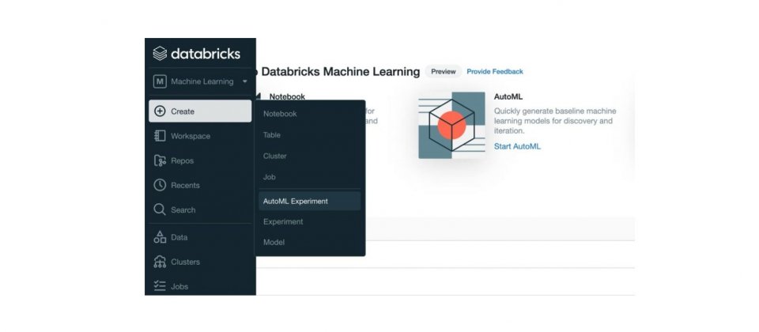
Task: Open the Data shapes icon
Action: pyautogui.click(x=160, y=237)
